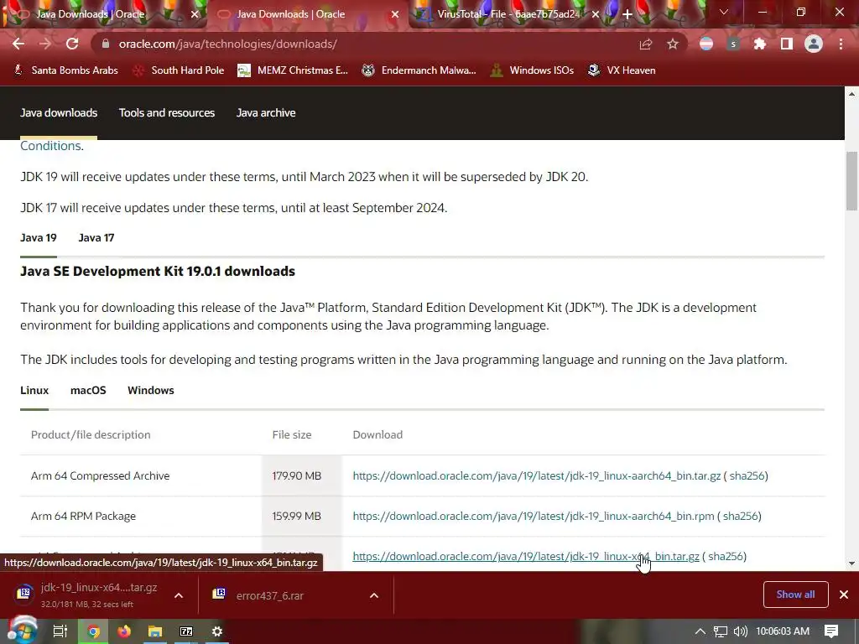The height and width of the screenshot is (644, 859).
Task: Click the striped flag extension icon
Action: (706, 44)
